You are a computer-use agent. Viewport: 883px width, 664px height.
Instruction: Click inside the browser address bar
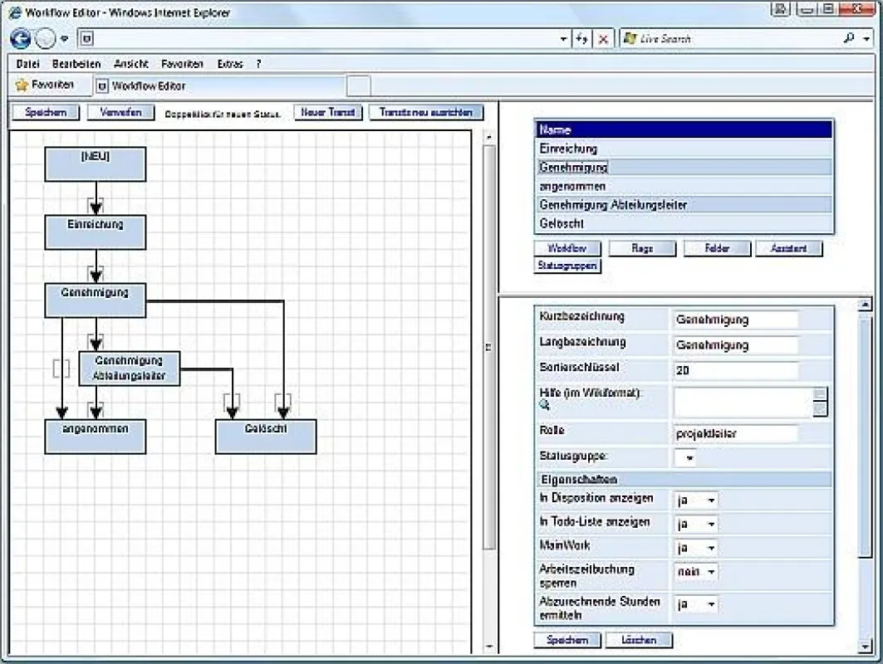coord(324,39)
